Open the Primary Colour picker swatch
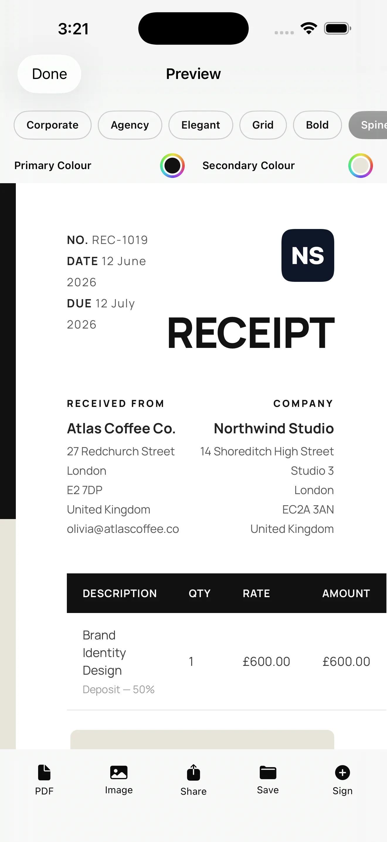 [172, 165]
